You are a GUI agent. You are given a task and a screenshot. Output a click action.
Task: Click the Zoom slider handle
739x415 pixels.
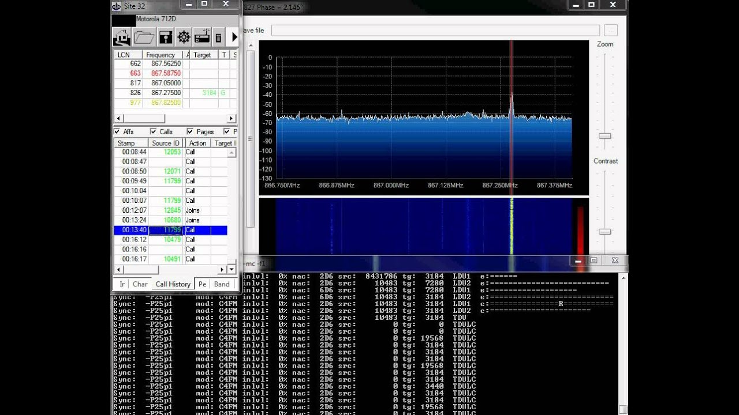click(604, 136)
